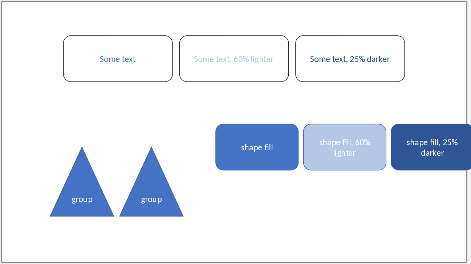Click the word 'lighter' in the light blue shape
This screenshot has width=471, height=264.
click(345, 153)
